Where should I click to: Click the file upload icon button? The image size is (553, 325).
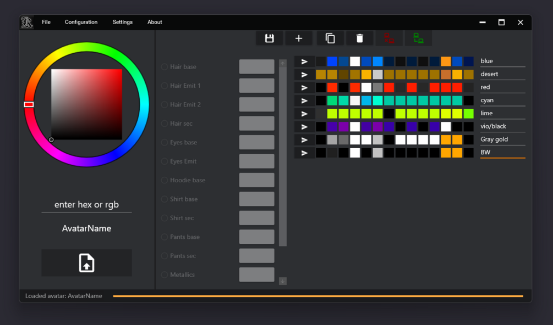(86, 263)
